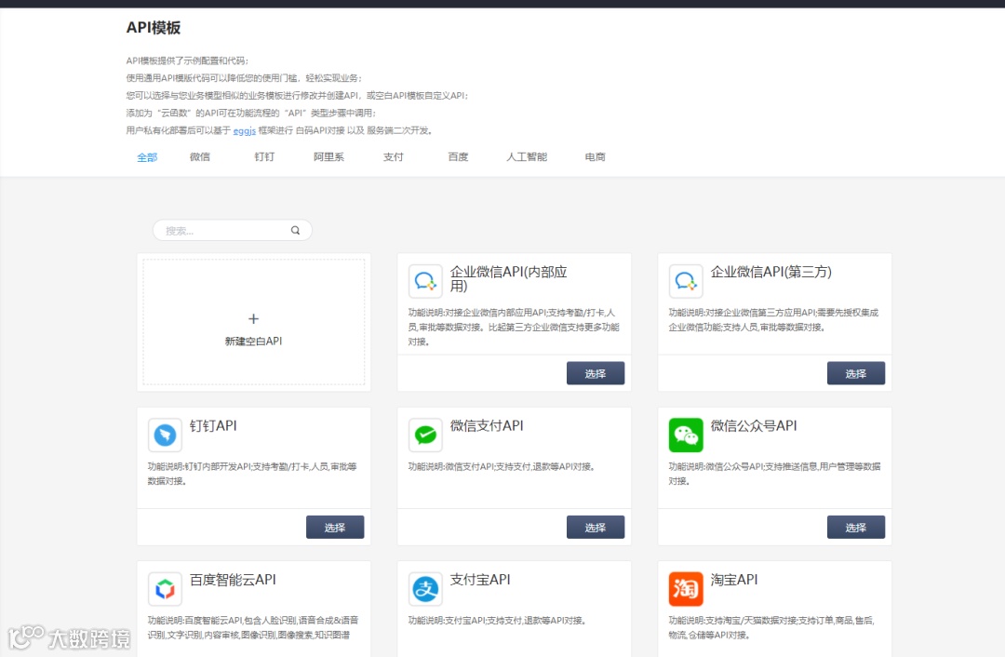Click the 百度智能云API logo icon
The height and width of the screenshot is (657, 1005).
(x=165, y=589)
